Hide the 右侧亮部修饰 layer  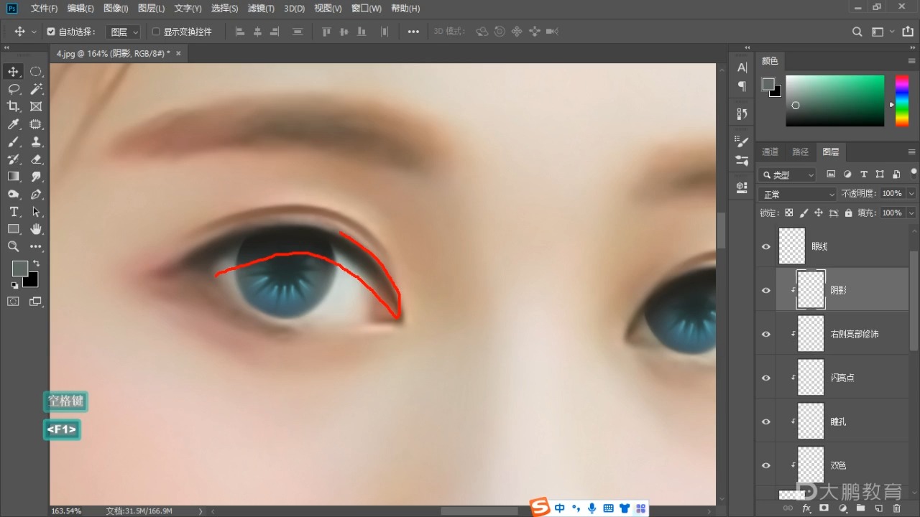(x=766, y=335)
